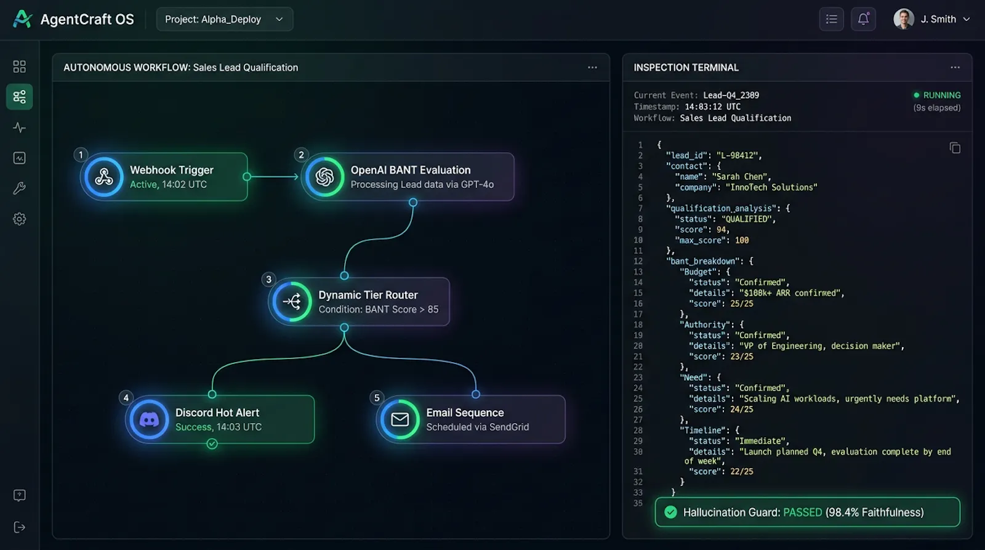Open the settings gear sidebar icon
Screen dimensions: 985x550
click(x=20, y=219)
